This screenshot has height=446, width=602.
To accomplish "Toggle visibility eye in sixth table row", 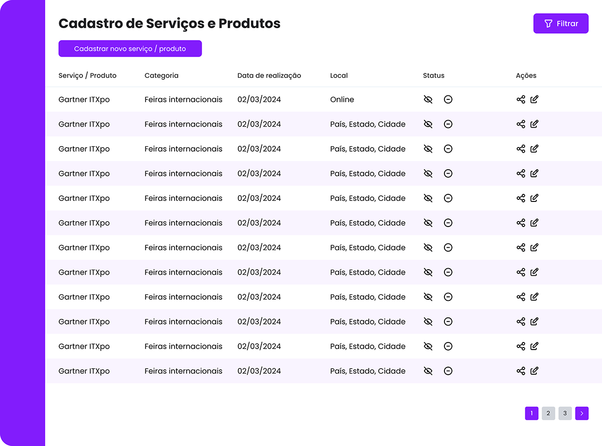I will click(x=428, y=222).
